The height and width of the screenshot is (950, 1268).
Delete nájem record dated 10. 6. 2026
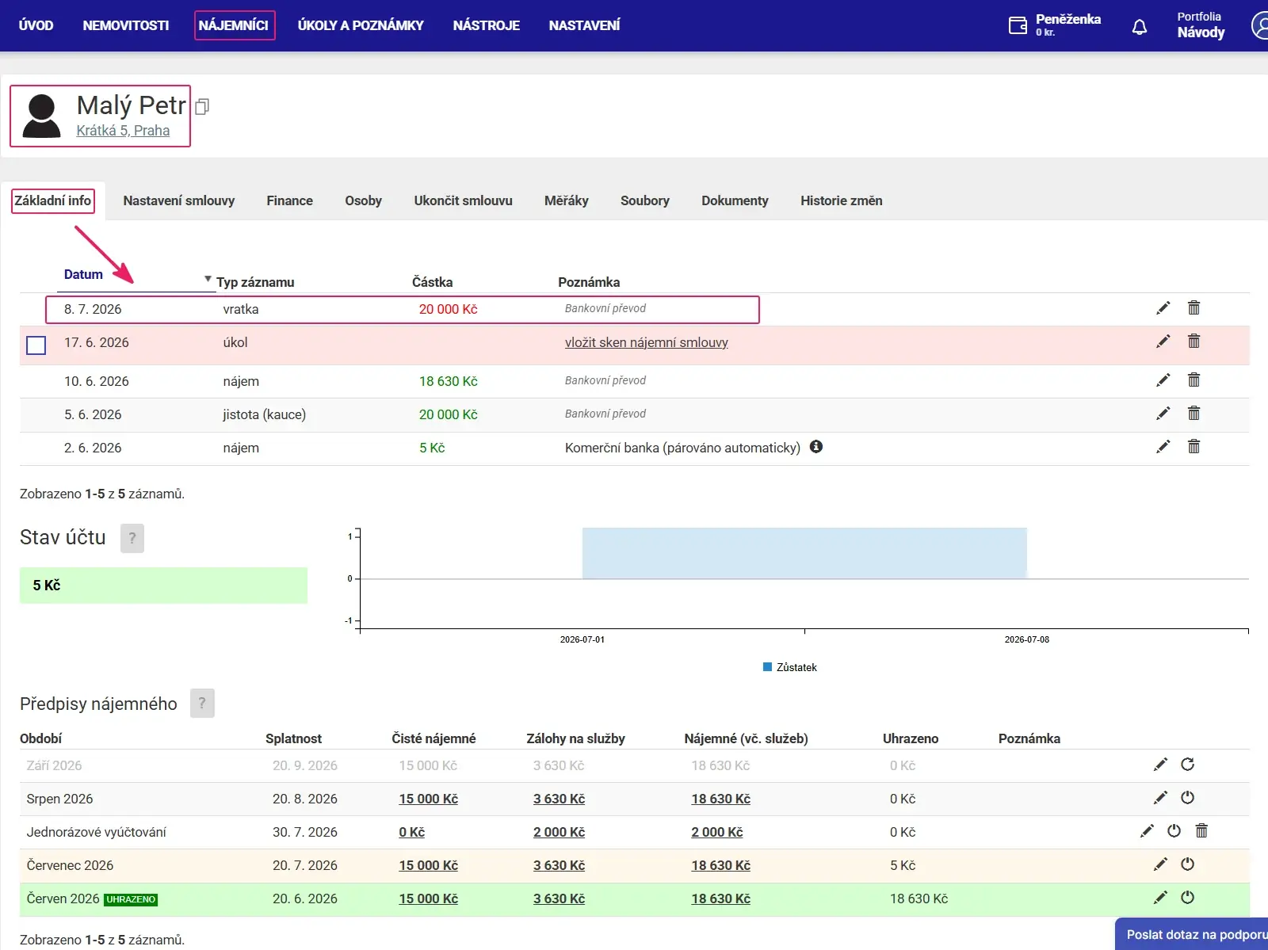(x=1194, y=380)
